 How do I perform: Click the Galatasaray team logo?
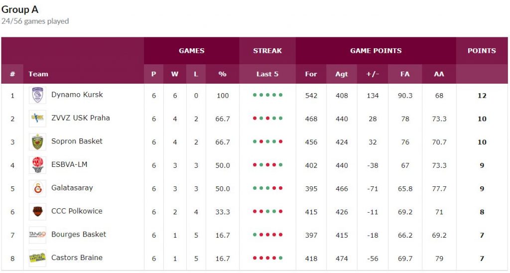click(x=37, y=188)
